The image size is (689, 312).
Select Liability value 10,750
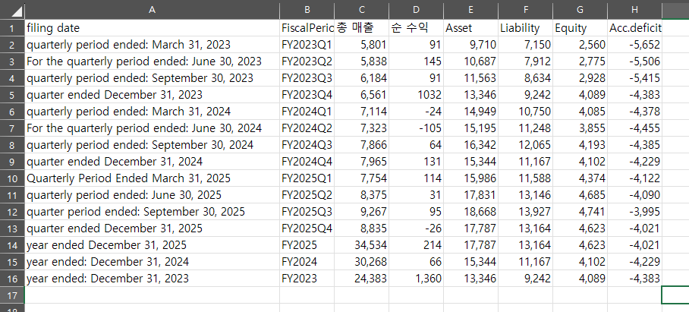pos(526,112)
